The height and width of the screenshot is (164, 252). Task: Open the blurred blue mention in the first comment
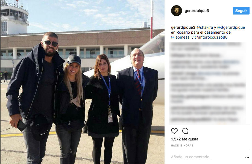[213, 44]
